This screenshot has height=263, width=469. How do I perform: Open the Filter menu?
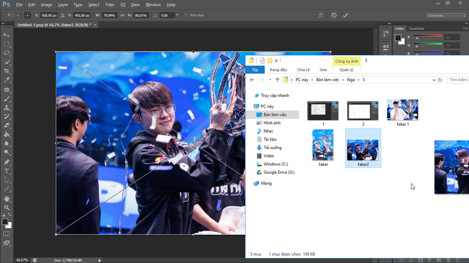[x=109, y=5]
